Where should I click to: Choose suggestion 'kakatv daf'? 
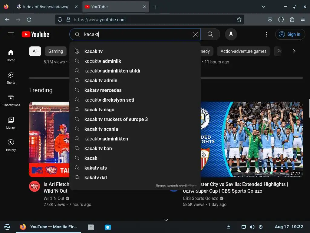[x=135, y=177]
